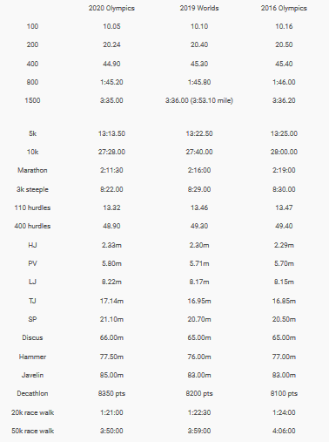Select the 17.14m triple jump mark
The height and width of the screenshot is (442, 329).
point(111,301)
